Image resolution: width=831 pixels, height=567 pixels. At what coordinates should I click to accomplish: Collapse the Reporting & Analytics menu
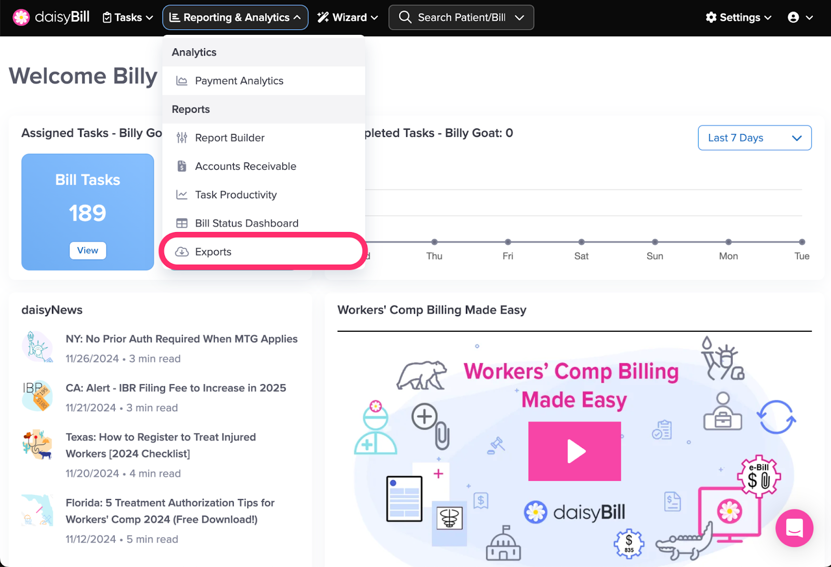(x=235, y=18)
